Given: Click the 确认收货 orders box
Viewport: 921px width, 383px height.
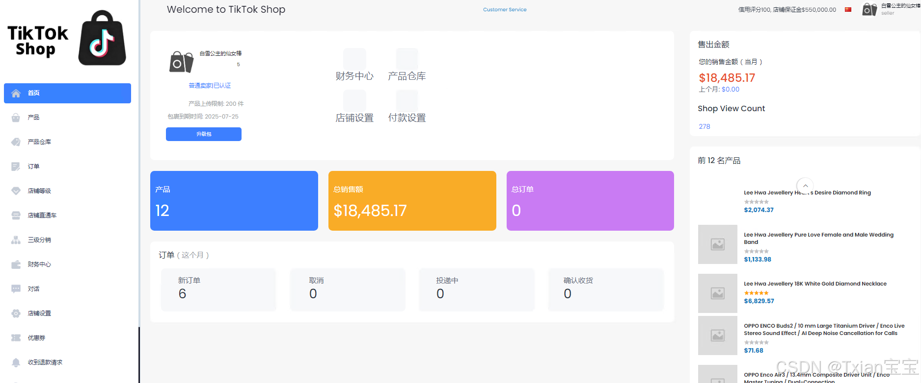Looking at the screenshot, I should pos(606,289).
